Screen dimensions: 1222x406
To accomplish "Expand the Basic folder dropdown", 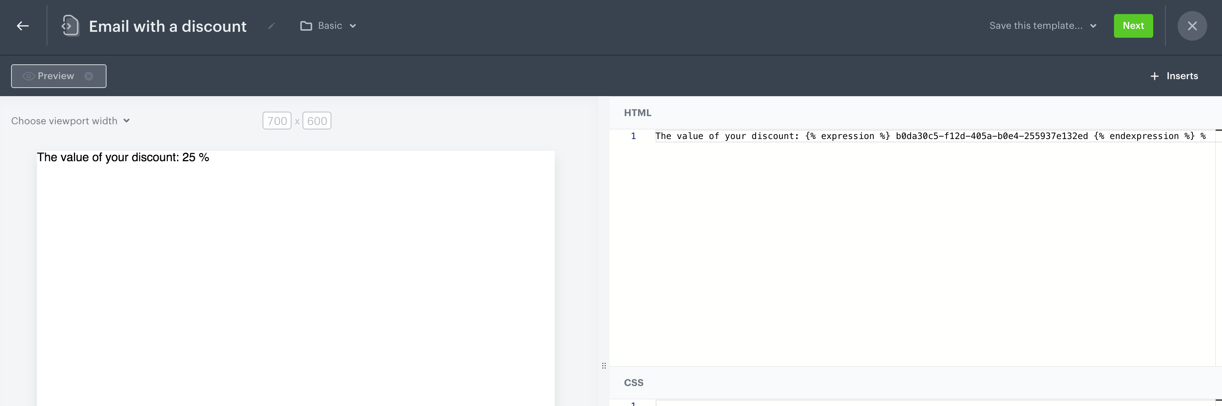I will (x=353, y=26).
